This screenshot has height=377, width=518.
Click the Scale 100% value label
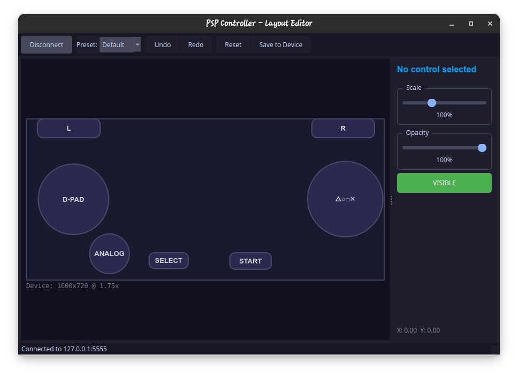(x=444, y=115)
